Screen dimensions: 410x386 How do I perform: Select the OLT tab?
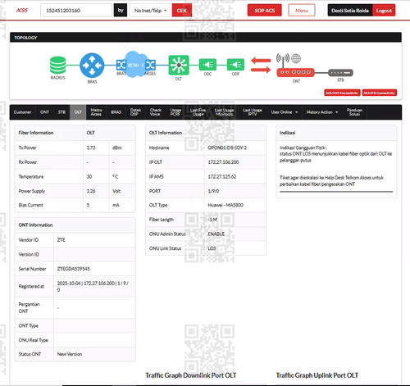[x=78, y=112]
